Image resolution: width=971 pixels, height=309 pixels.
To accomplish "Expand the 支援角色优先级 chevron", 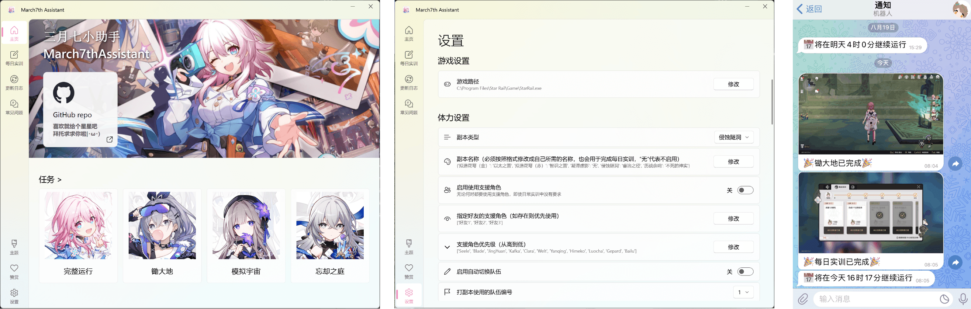I will 447,247.
